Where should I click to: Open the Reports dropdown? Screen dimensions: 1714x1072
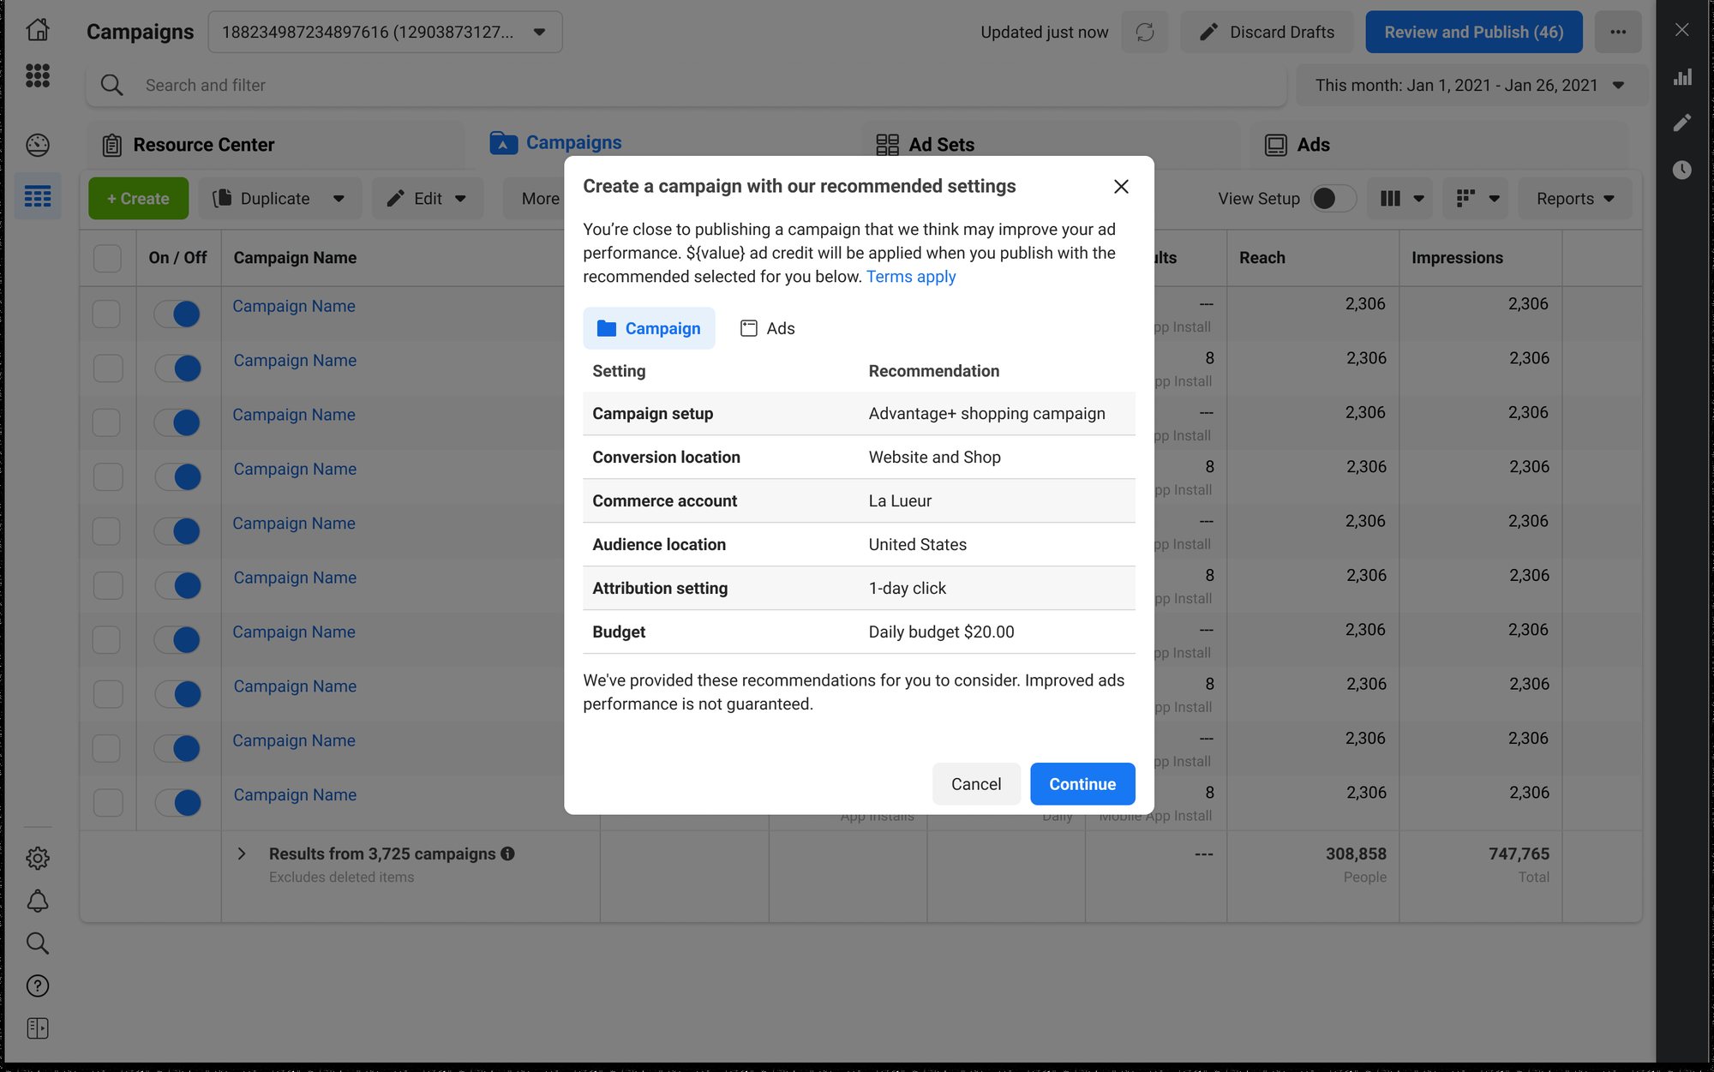coord(1574,198)
